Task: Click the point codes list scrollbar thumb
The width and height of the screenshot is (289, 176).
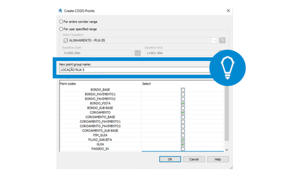Action: pyautogui.click(x=227, y=113)
